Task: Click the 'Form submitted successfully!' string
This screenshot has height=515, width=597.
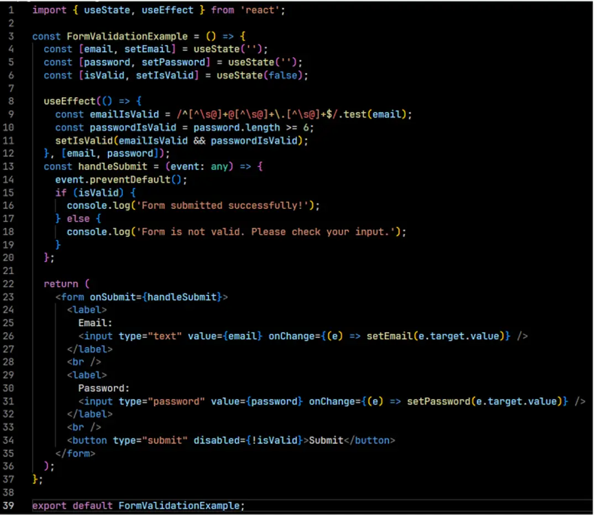Action: click(x=225, y=206)
